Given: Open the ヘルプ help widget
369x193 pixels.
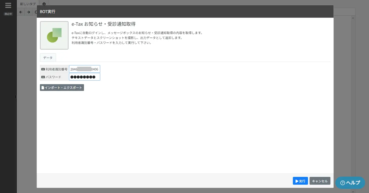Looking at the screenshot, I should pyautogui.click(x=350, y=183).
